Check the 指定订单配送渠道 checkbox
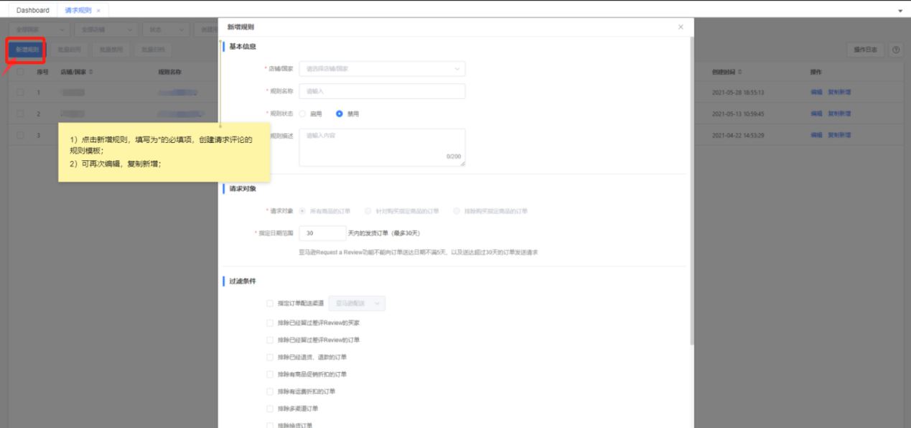This screenshot has height=428, width=911. pos(270,304)
